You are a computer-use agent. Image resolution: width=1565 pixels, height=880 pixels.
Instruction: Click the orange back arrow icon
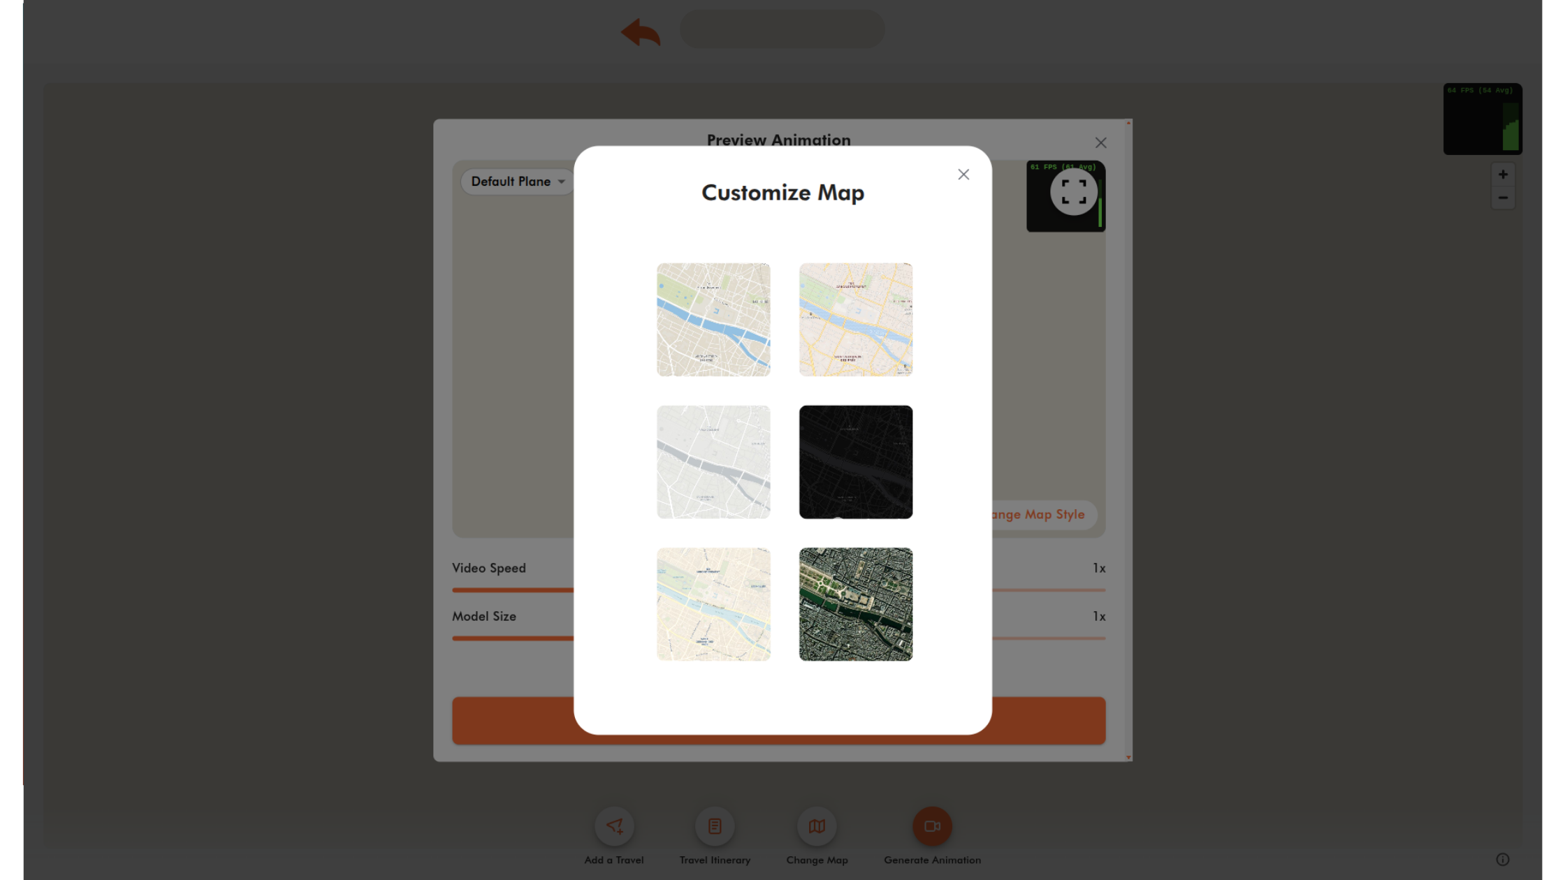[x=641, y=32]
